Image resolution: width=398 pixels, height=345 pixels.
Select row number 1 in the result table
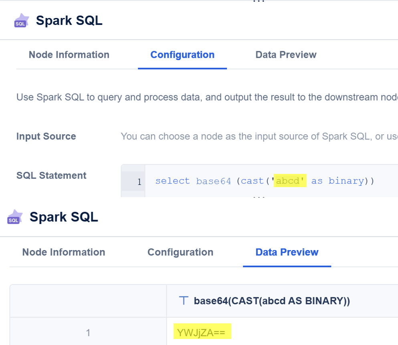88,333
